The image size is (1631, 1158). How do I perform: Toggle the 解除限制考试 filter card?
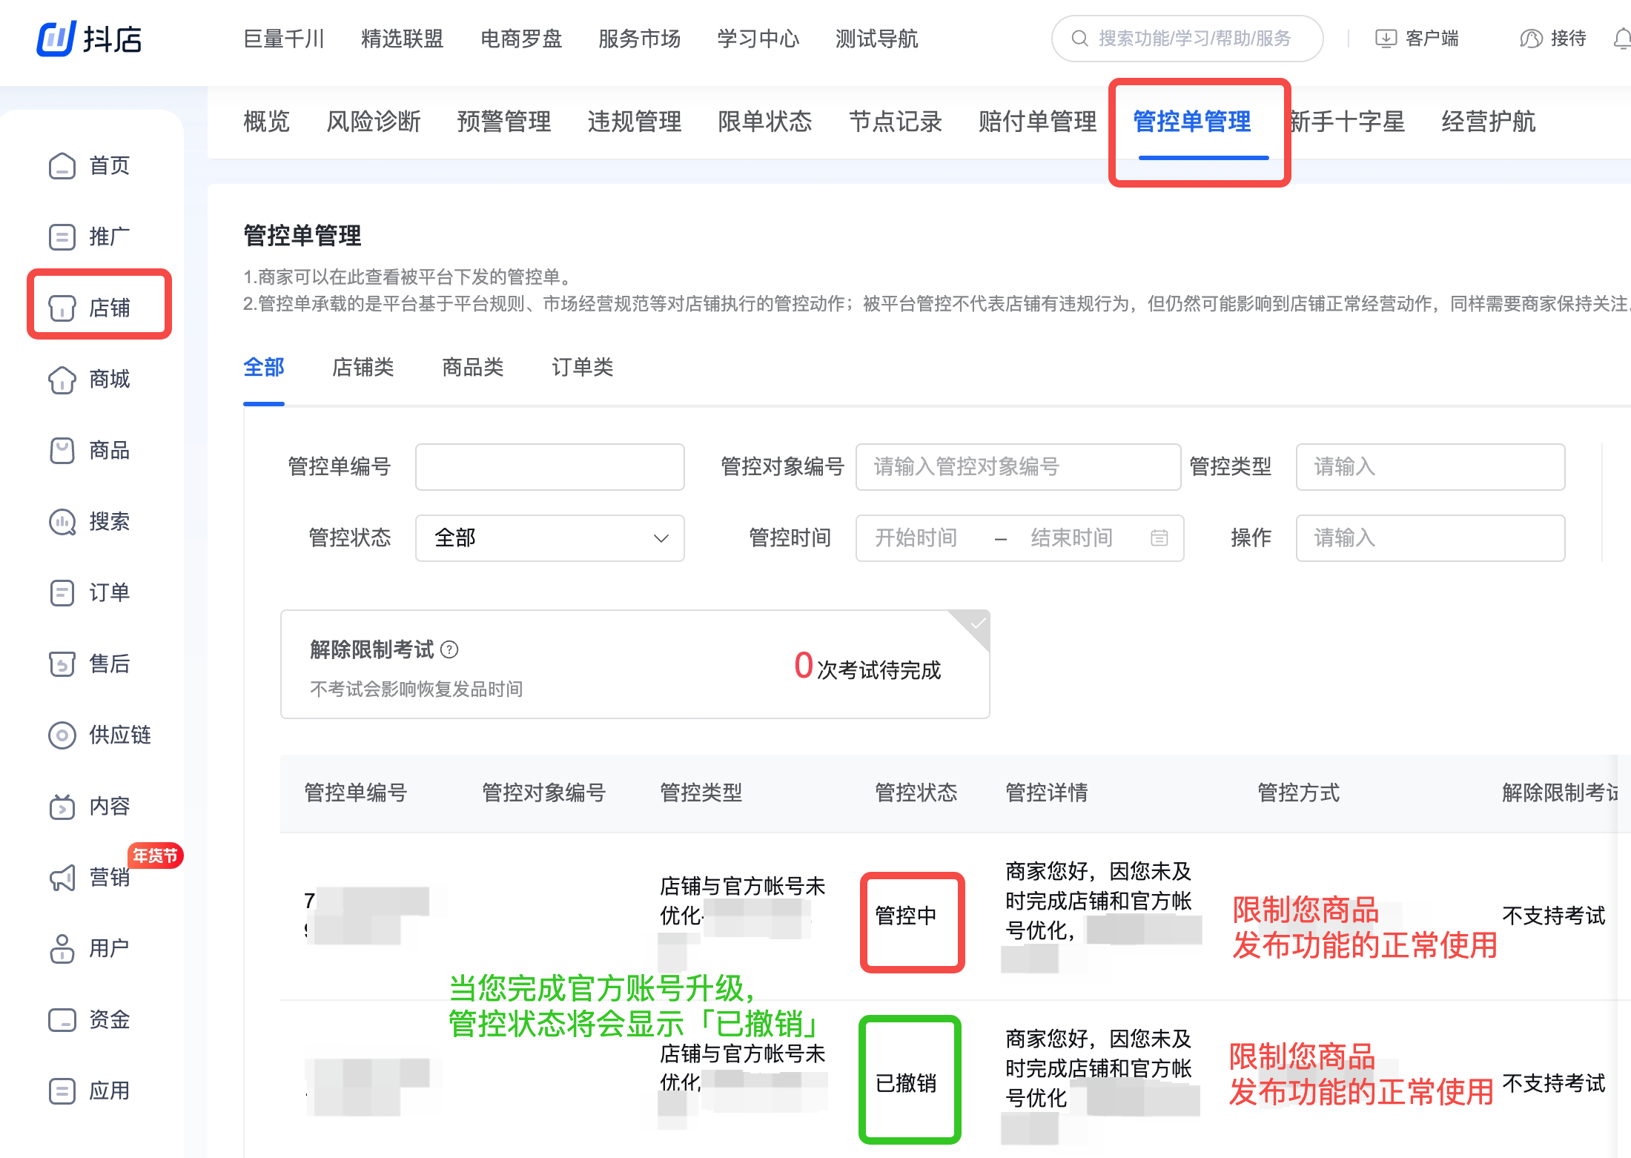[x=635, y=664]
